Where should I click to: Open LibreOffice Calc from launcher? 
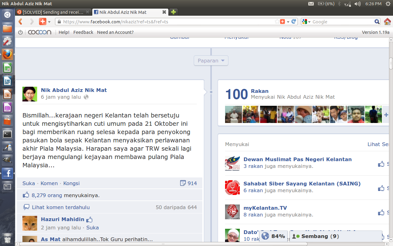tap(7, 68)
